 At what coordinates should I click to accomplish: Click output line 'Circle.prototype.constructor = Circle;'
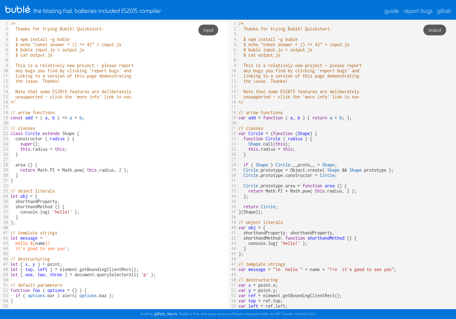[290, 175]
